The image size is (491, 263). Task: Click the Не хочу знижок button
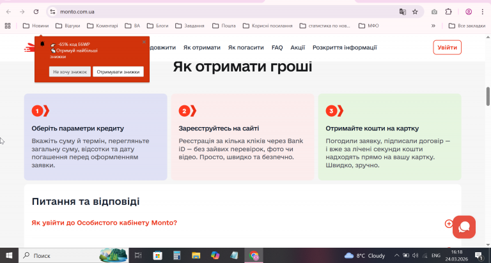click(70, 71)
